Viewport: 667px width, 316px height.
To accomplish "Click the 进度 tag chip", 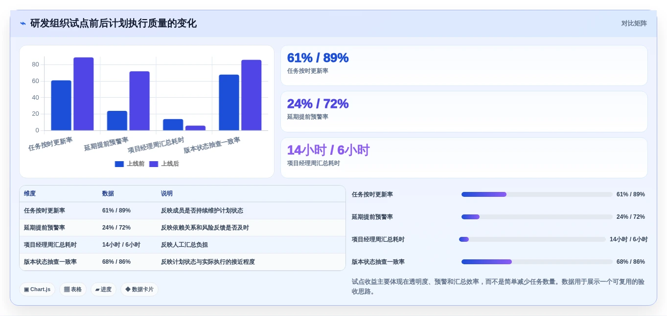I will tap(103, 289).
